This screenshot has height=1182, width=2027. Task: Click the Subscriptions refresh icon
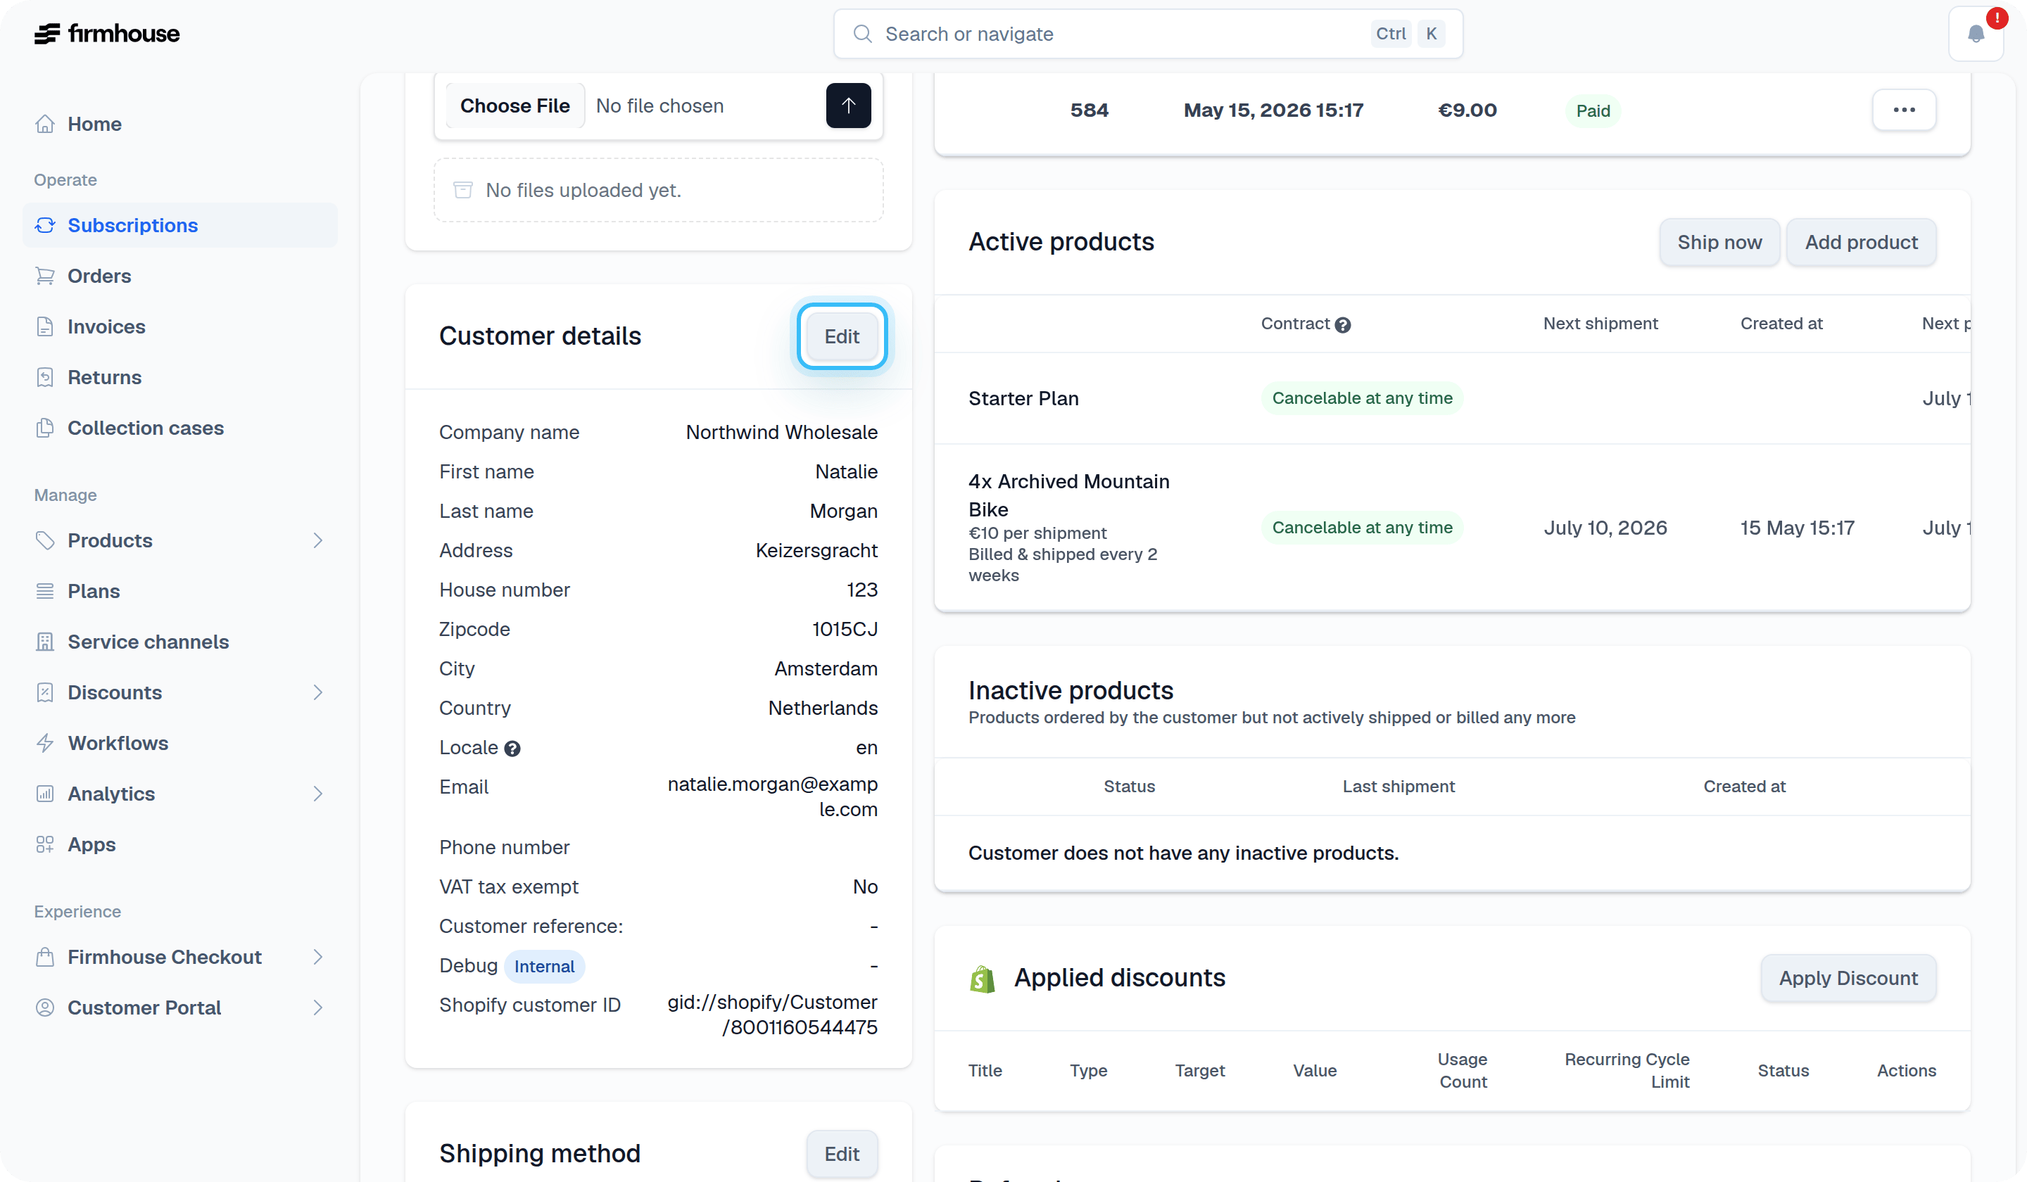[x=45, y=225]
